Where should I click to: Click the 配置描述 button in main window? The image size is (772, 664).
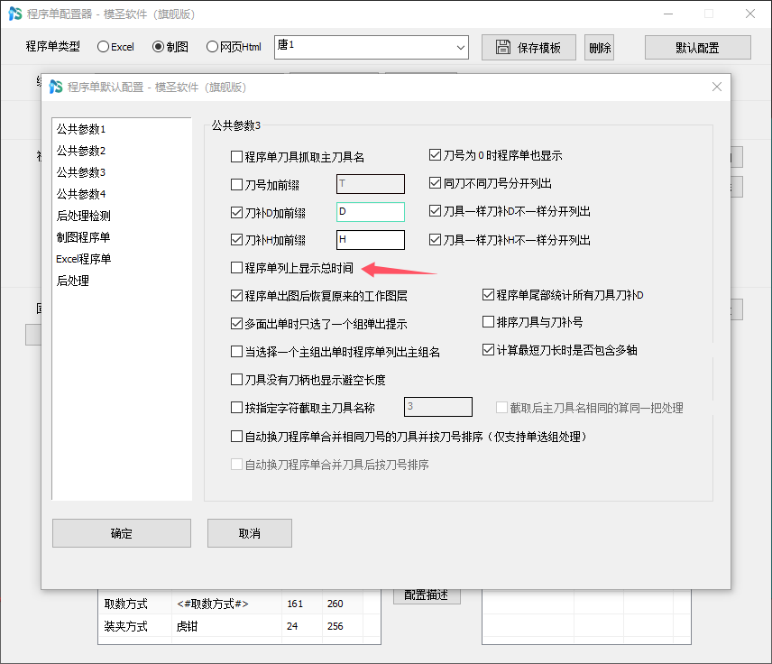pyautogui.click(x=427, y=595)
